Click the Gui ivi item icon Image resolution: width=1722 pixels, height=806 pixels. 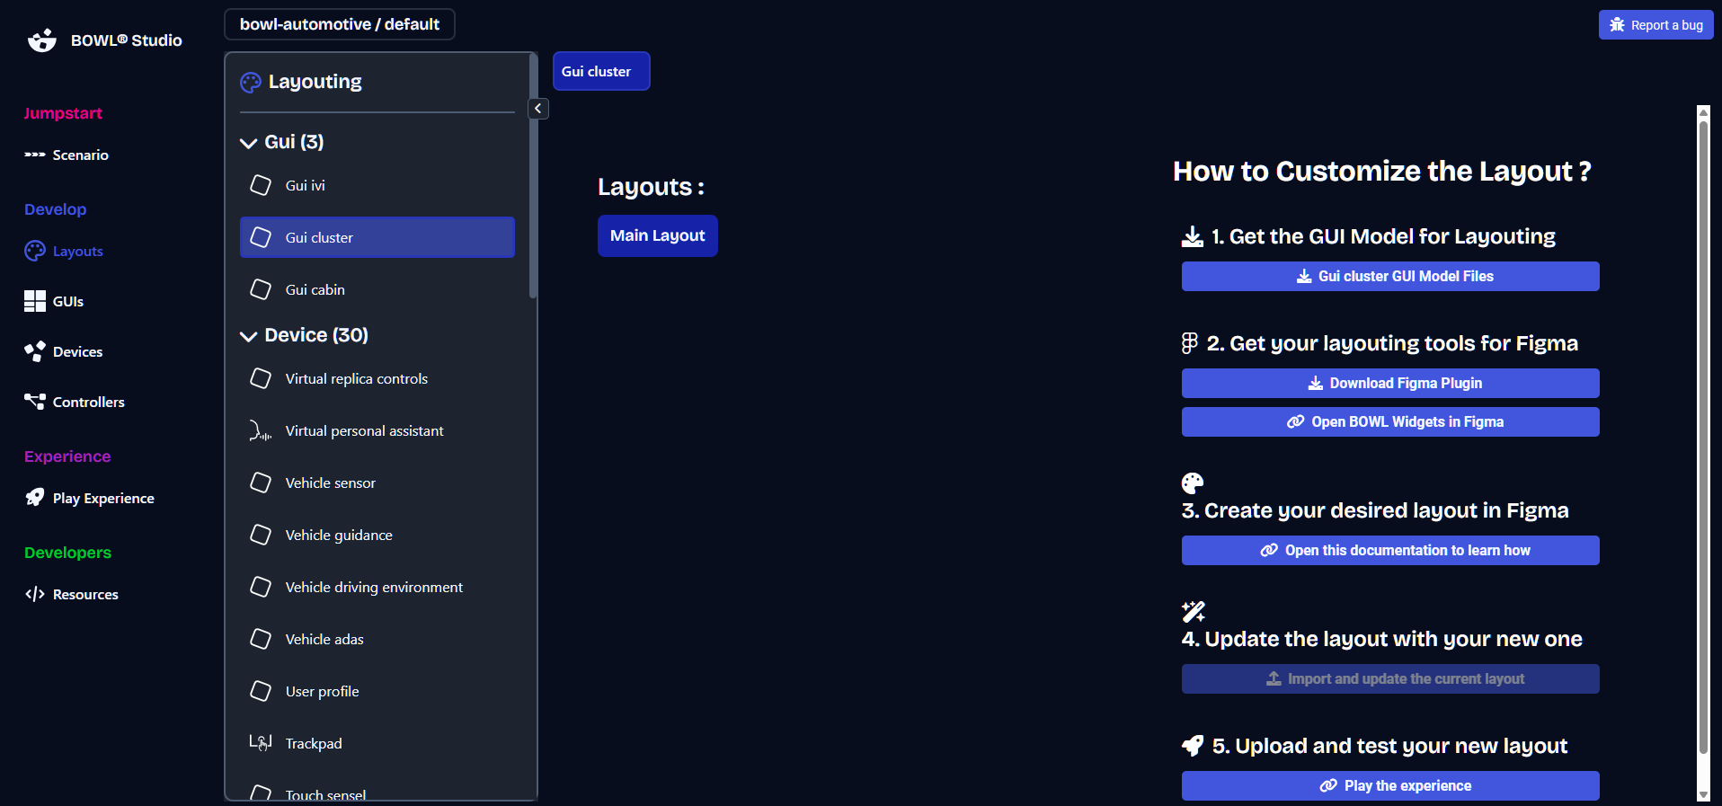[x=261, y=185]
